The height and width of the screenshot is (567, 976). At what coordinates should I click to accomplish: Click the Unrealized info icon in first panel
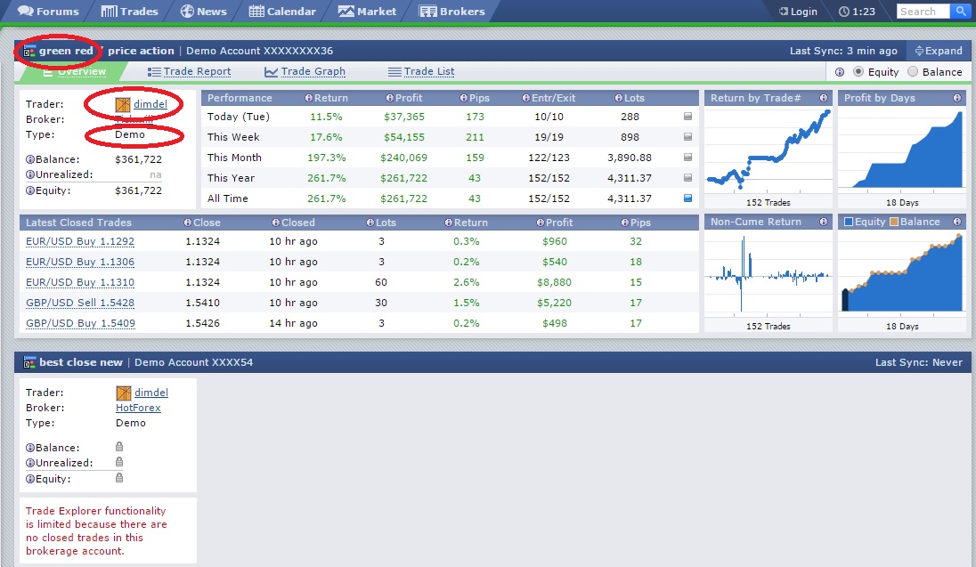30,174
